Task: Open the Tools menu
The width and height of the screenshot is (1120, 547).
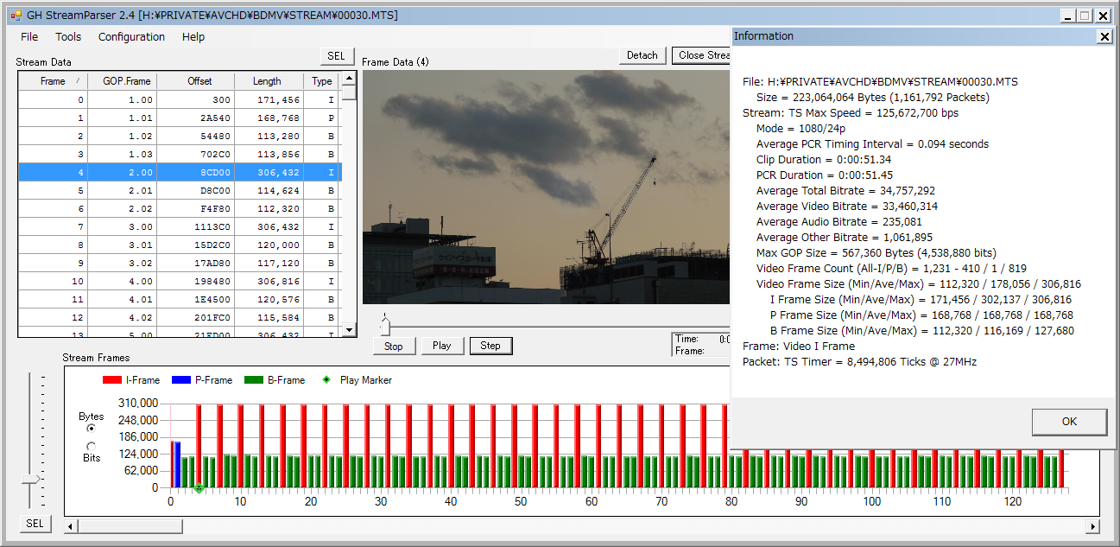Action: (x=68, y=37)
